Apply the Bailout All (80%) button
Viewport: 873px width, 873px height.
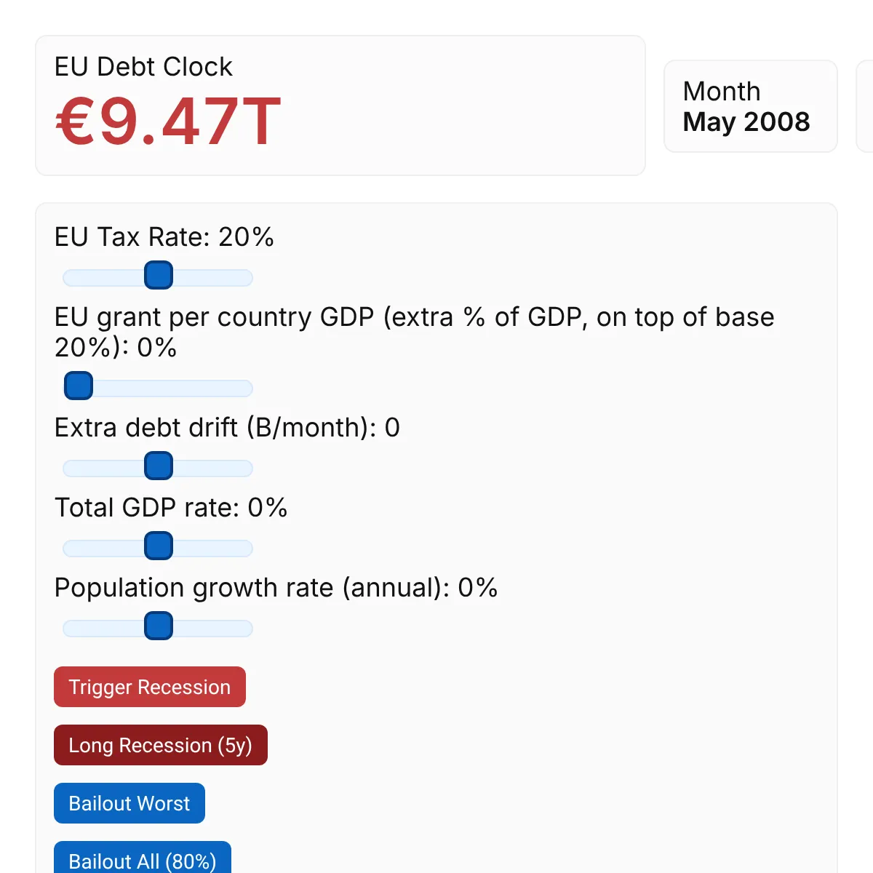pyautogui.click(x=143, y=860)
